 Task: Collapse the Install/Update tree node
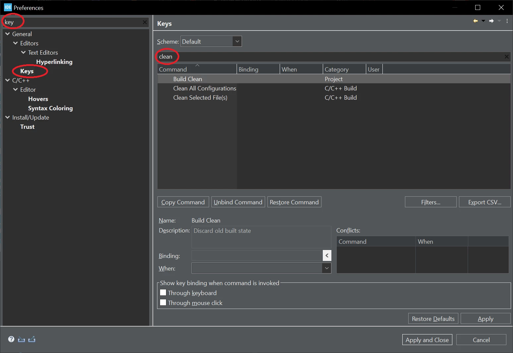click(x=8, y=117)
